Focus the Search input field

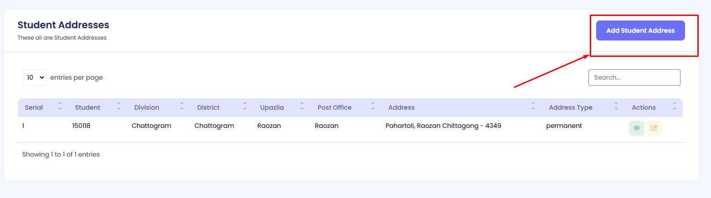634,77
